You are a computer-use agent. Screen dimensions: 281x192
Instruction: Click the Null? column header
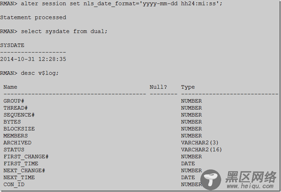point(158,87)
